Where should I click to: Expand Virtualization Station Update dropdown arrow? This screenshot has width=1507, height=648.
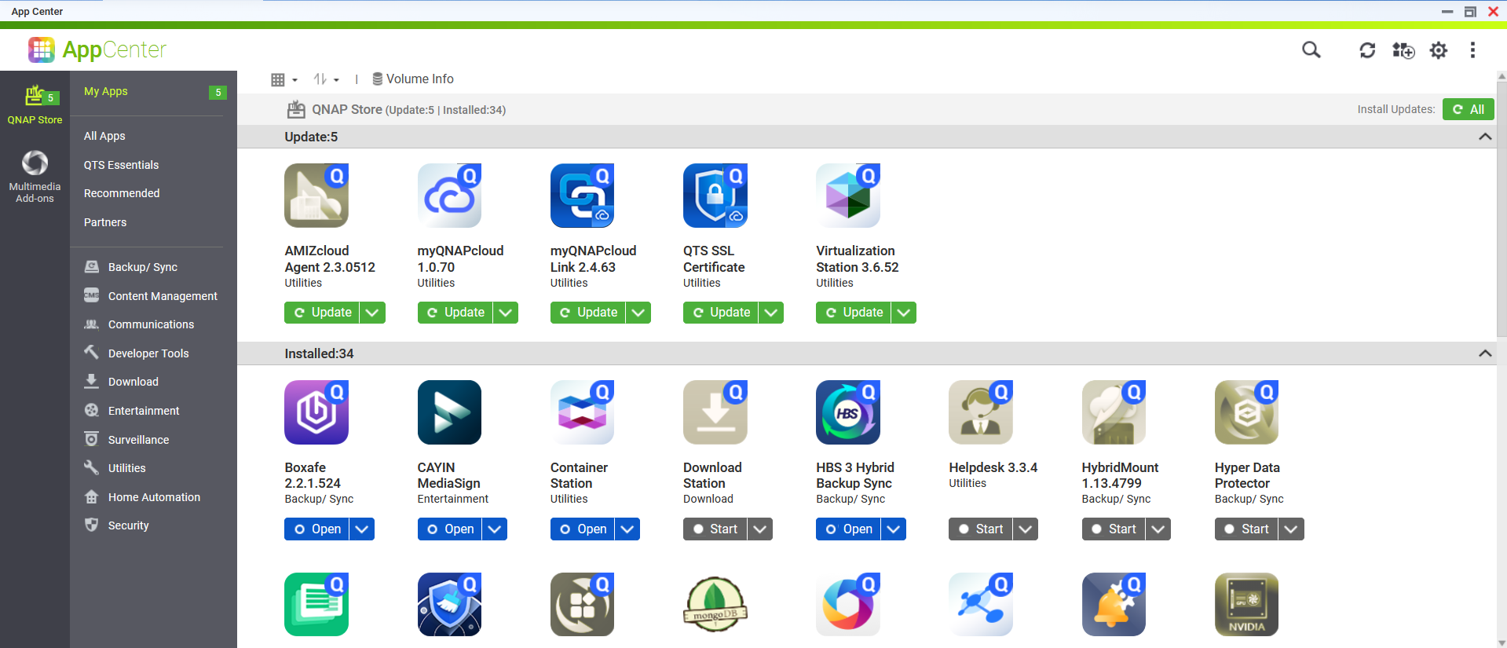coord(904,313)
